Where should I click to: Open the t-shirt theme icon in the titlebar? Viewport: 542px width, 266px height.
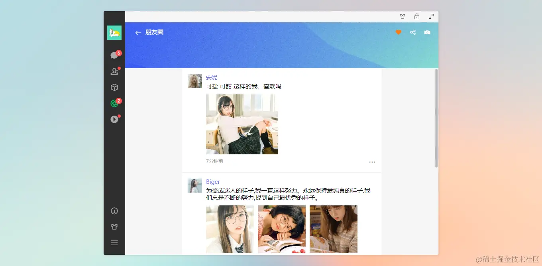(x=403, y=16)
